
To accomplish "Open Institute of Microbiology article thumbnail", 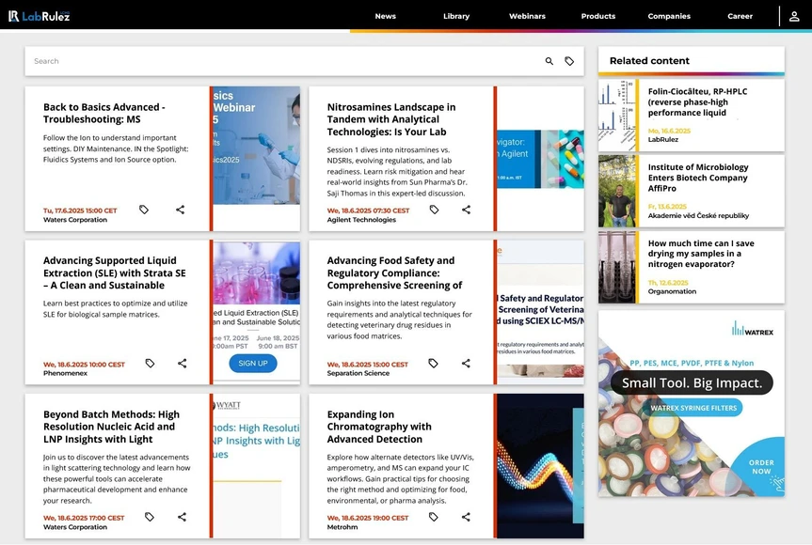I will point(617,192).
